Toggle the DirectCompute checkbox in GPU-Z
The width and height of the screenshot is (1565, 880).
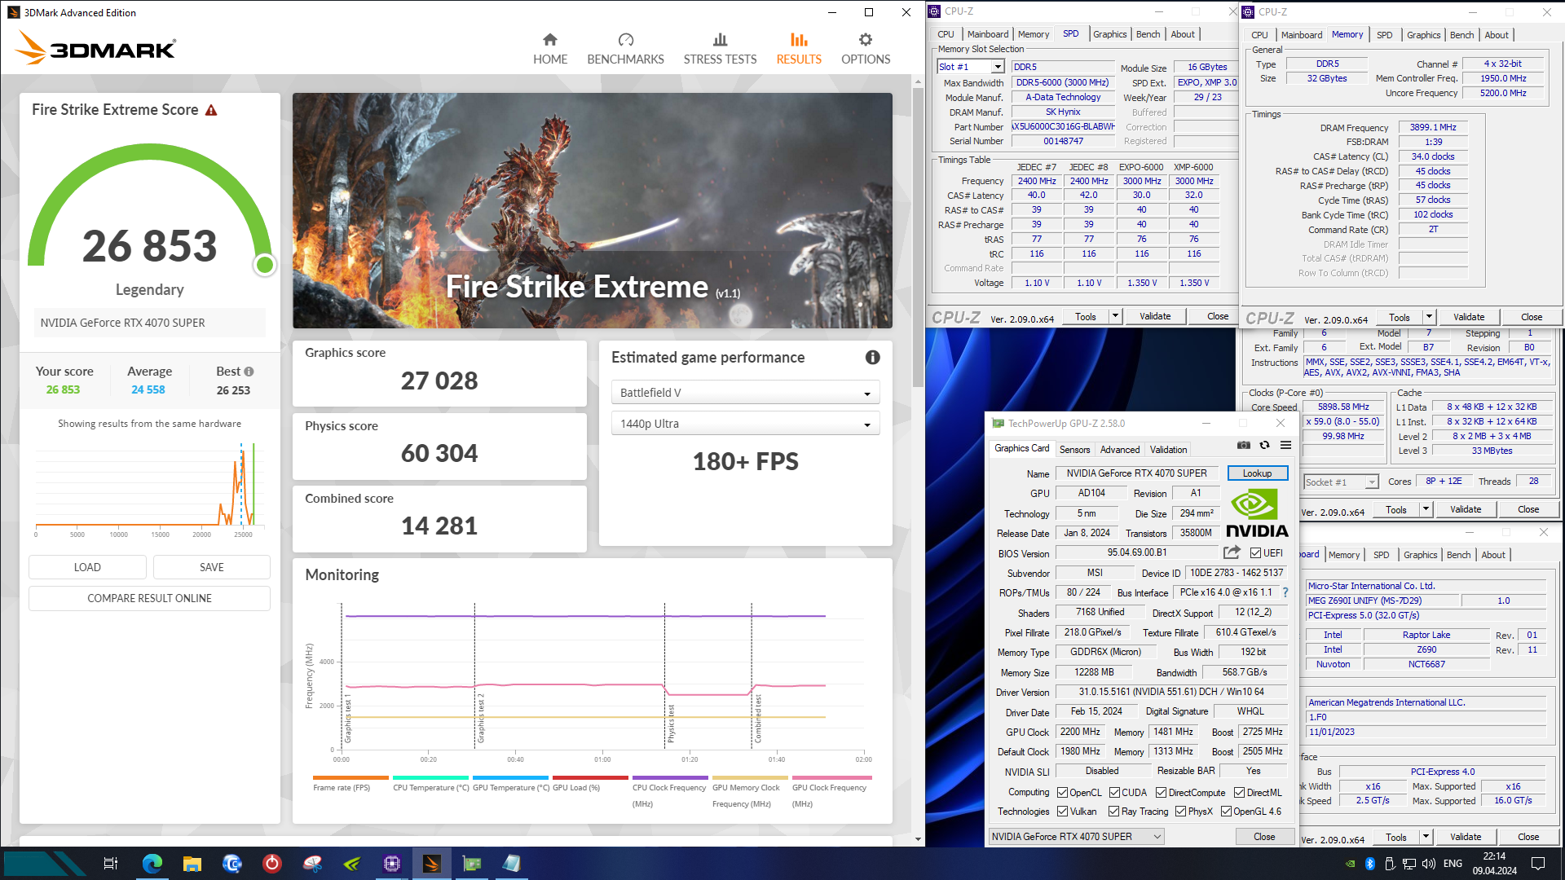1161,792
